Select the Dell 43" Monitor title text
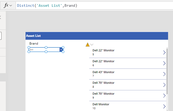The height and width of the screenshot is (111, 173). pyautogui.click(x=103, y=72)
